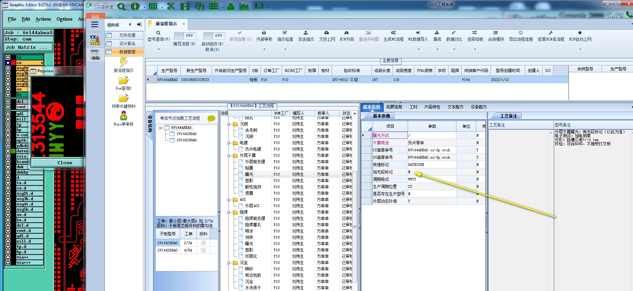Open dropdown arrow under 内部审核

click(264, 49)
